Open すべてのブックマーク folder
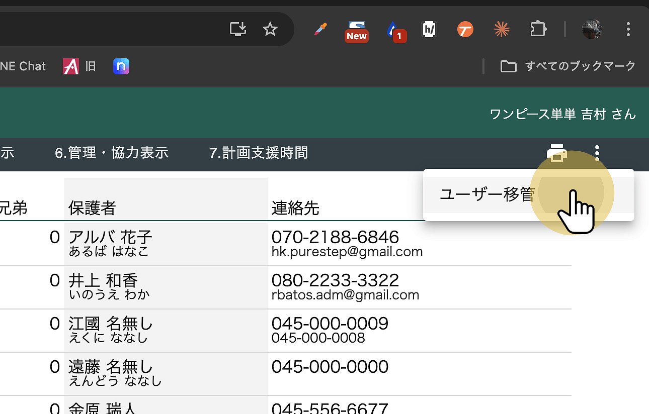 click(x=568, y=66)
